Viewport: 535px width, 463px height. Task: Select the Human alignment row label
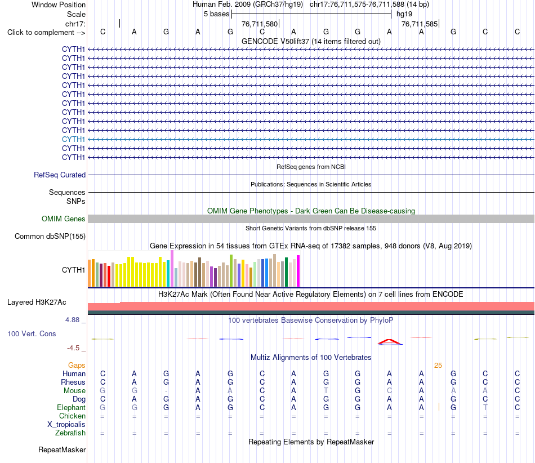[x=74, y=373]
